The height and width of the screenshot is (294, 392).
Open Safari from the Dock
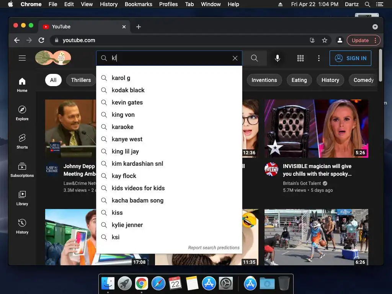pyautogui.click(x=158, y=284)
